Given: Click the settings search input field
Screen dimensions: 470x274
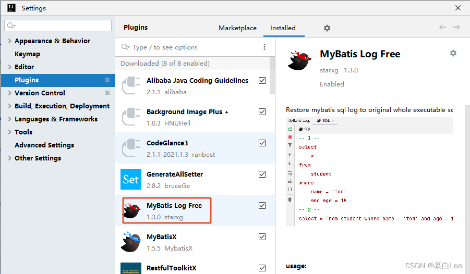Looking at the screenshot, I should (x=58, y=26).
